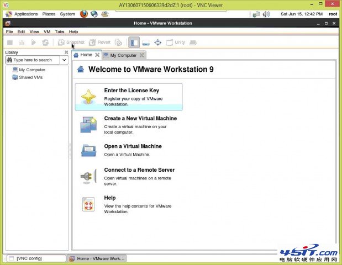Screen dimensions: 342x265
Task: Click the Revert toolbar button
Action: tap(99, 43)
